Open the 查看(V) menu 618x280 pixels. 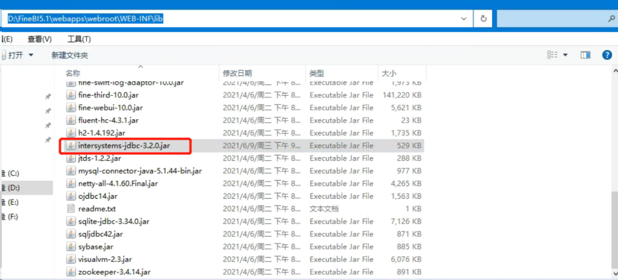[x=39, y=39]
